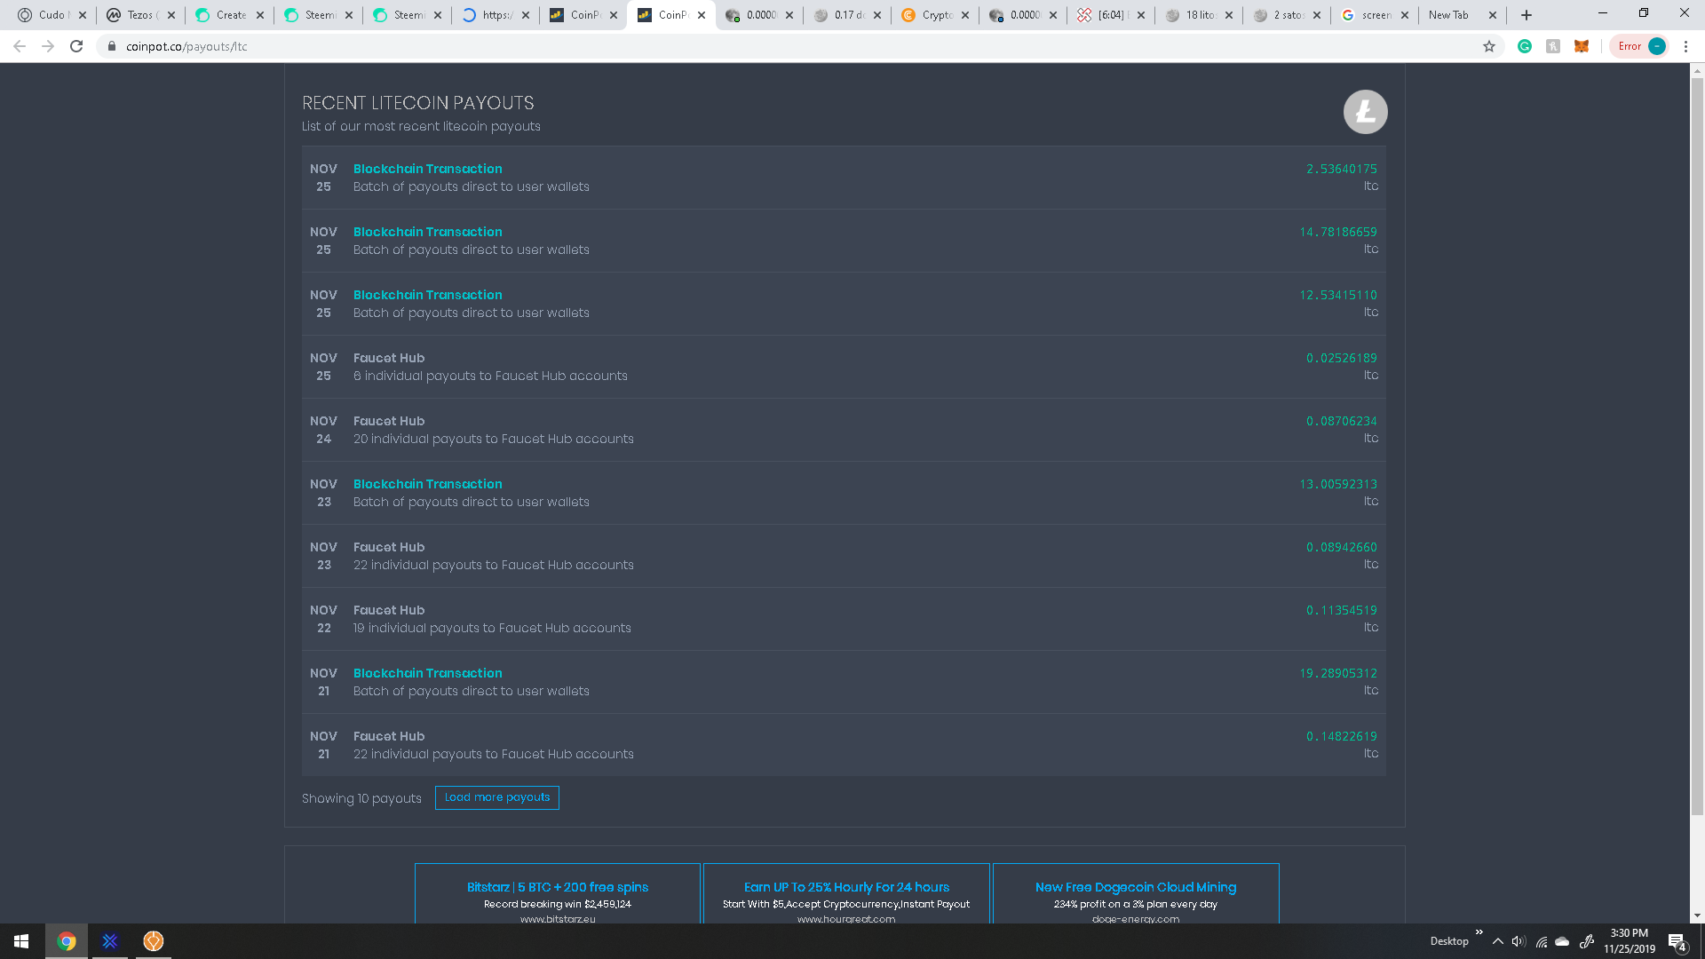
Task: Open Nov 21 Blockchain Transaction link
Action: click(427, 673)
